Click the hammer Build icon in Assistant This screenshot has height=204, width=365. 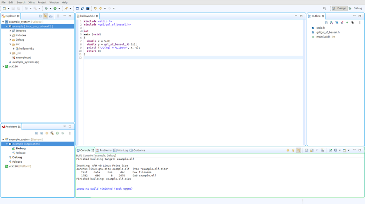52,133
